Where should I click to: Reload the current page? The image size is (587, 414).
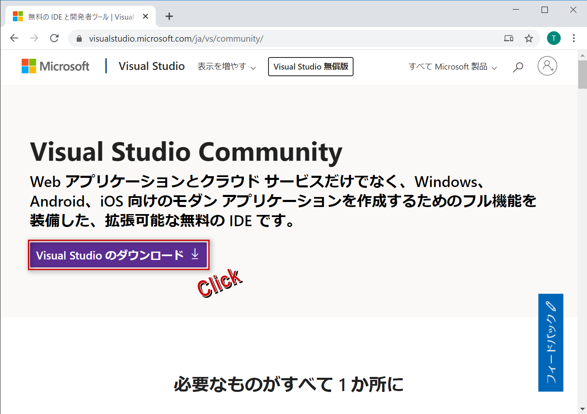pyautogui.click(x=54, y=38)
